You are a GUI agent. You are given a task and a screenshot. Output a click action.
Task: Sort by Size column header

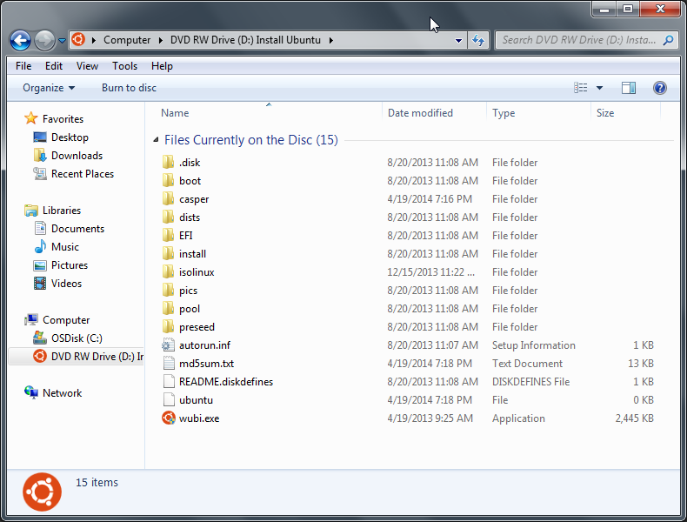tap(625, 112)
